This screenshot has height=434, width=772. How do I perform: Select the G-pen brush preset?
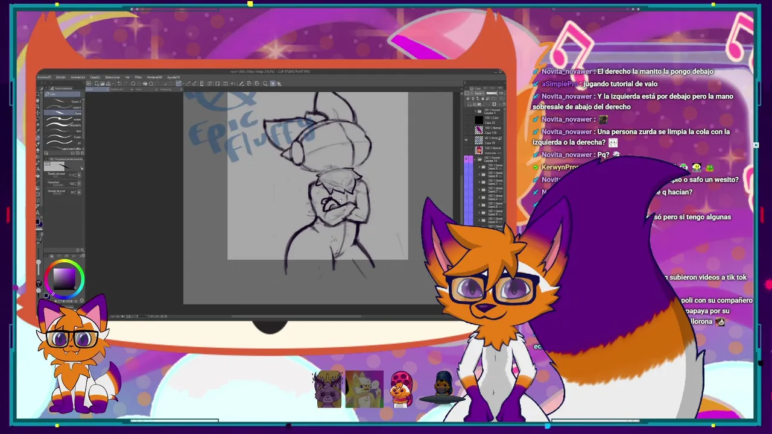pyautogui.click(x=63, y=137)
